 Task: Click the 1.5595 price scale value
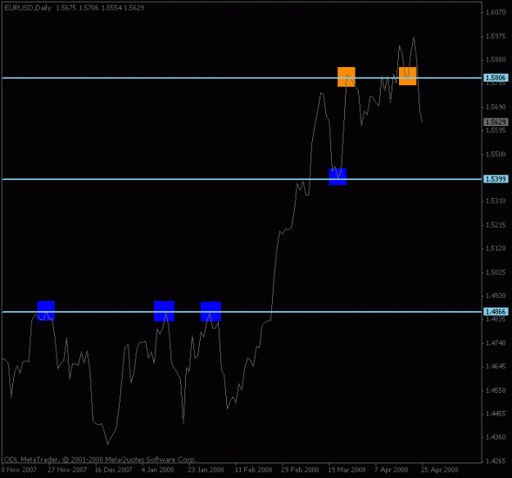[x=496, y=130]
